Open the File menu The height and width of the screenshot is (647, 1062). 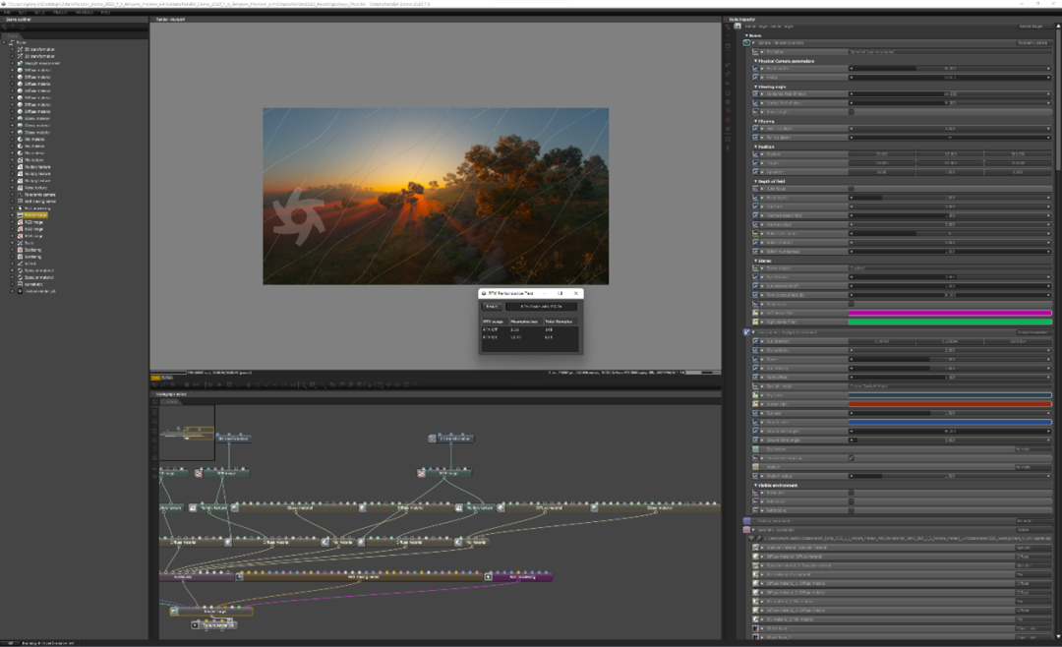pos(7,12)
